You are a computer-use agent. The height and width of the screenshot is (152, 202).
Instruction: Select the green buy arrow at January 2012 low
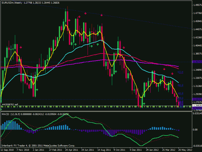pos(144,104)
